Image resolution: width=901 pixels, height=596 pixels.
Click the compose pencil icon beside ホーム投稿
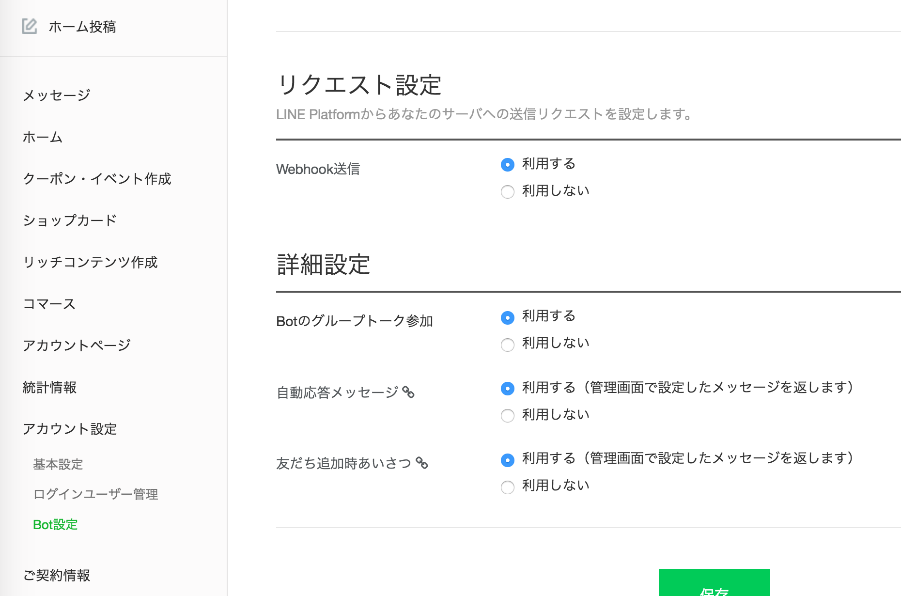[x=30, y=27]
